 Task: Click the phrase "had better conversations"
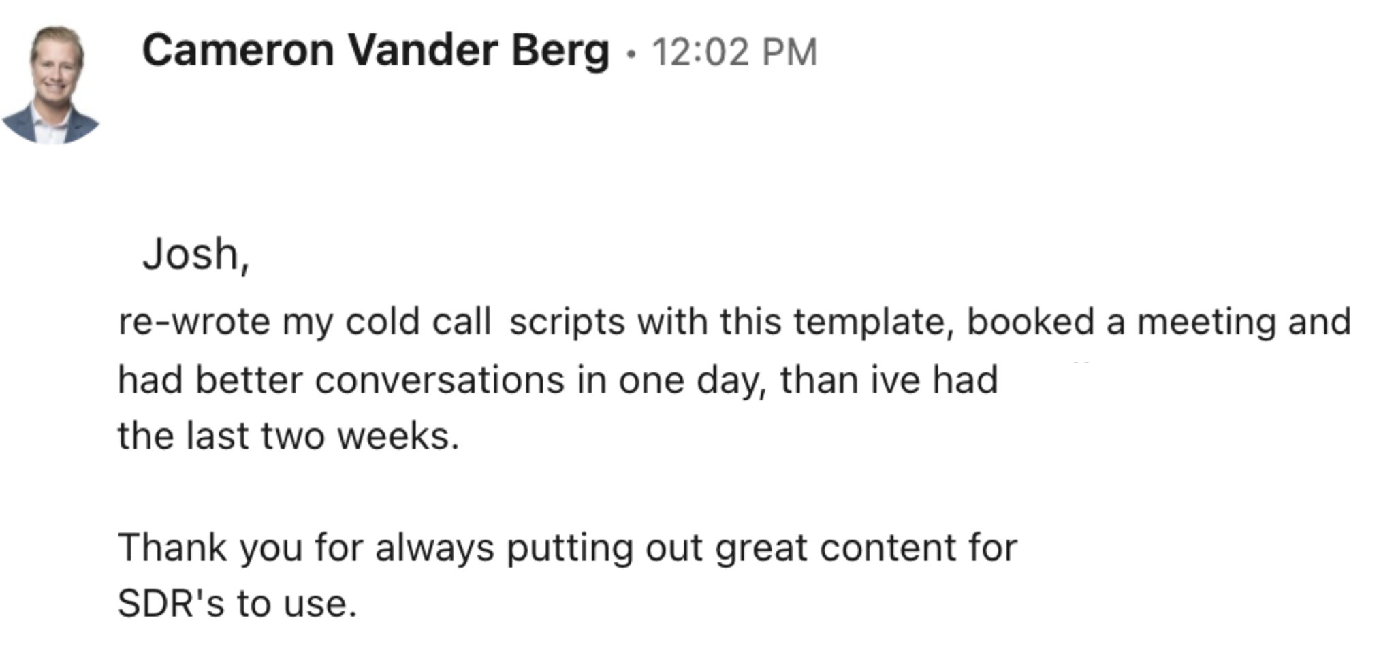pyautogui.click(x=341, y=380)
